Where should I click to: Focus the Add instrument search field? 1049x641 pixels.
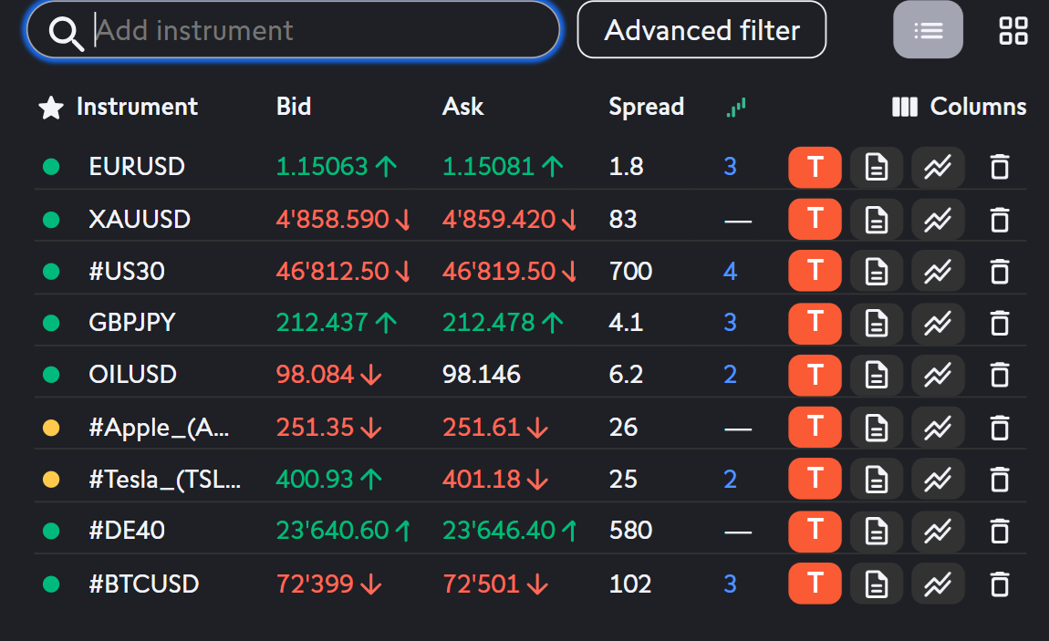point(293,30)
